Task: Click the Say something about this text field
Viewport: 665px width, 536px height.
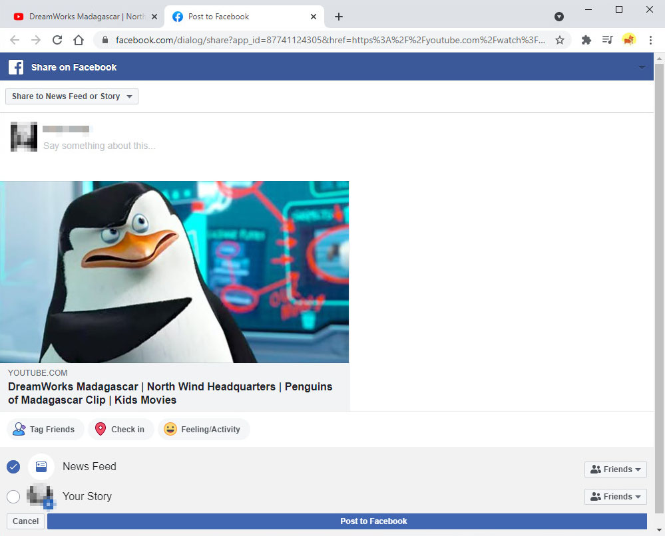Action: tap(99, 146)
